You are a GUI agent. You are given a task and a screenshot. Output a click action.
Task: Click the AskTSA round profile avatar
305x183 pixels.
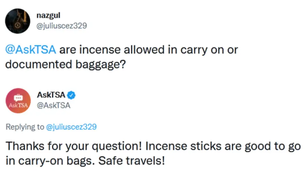pyautogui.click(x=18, y=101)
